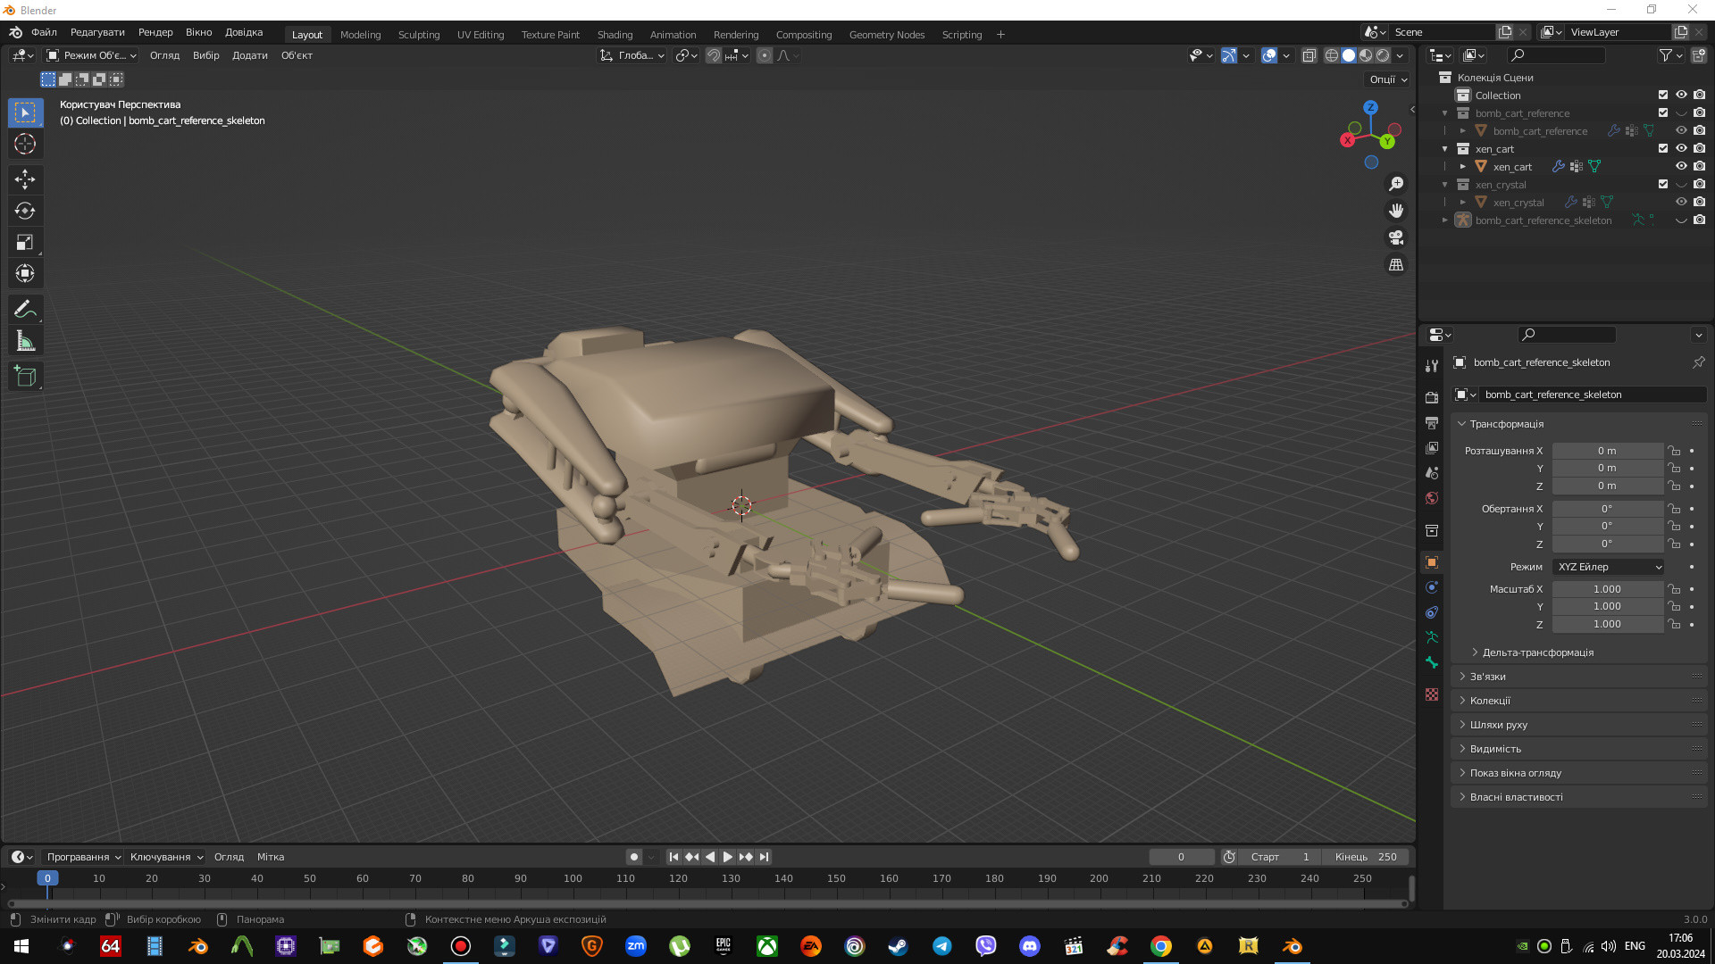Activate the Measure tool
1715x964 pixels.
click(x=25, y=340)
